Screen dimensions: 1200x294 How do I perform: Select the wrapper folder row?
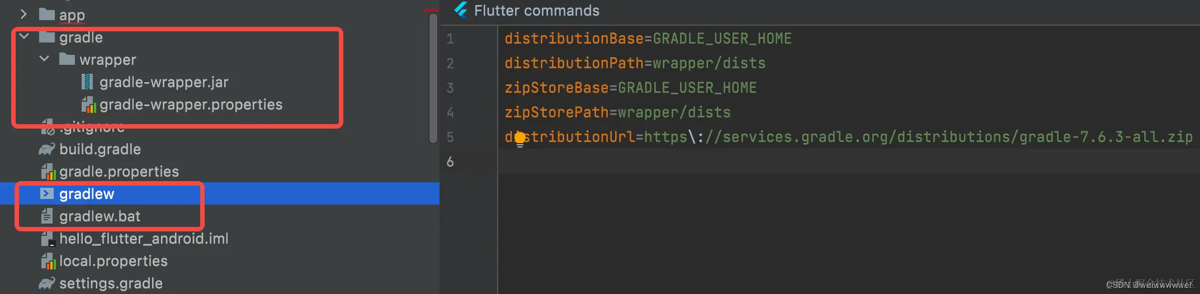pos(108,60)
